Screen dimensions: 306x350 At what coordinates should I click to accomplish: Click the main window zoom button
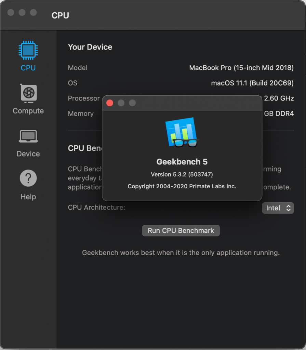(33, 13)
